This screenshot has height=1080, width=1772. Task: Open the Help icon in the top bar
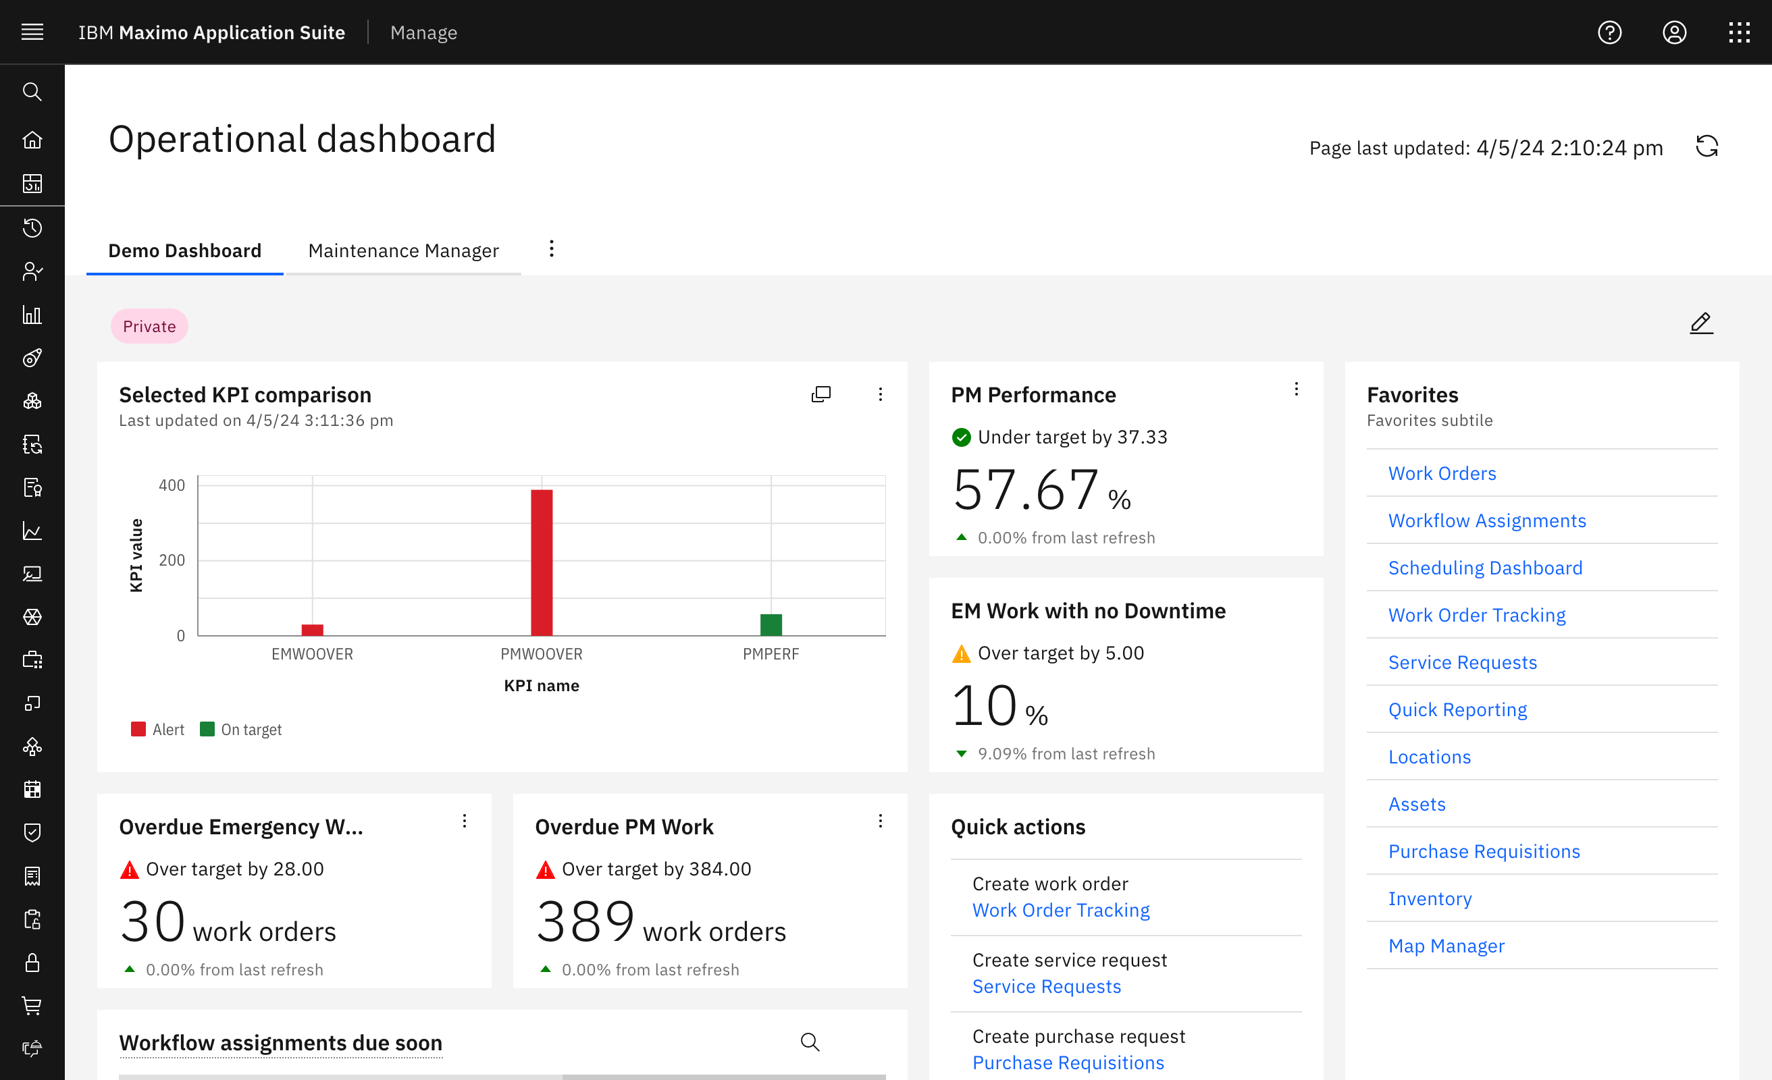click(1610, 32)
